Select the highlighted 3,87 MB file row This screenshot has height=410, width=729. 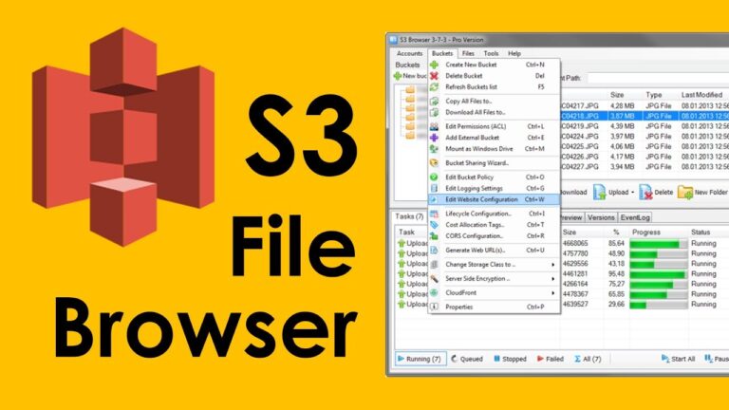645,116
